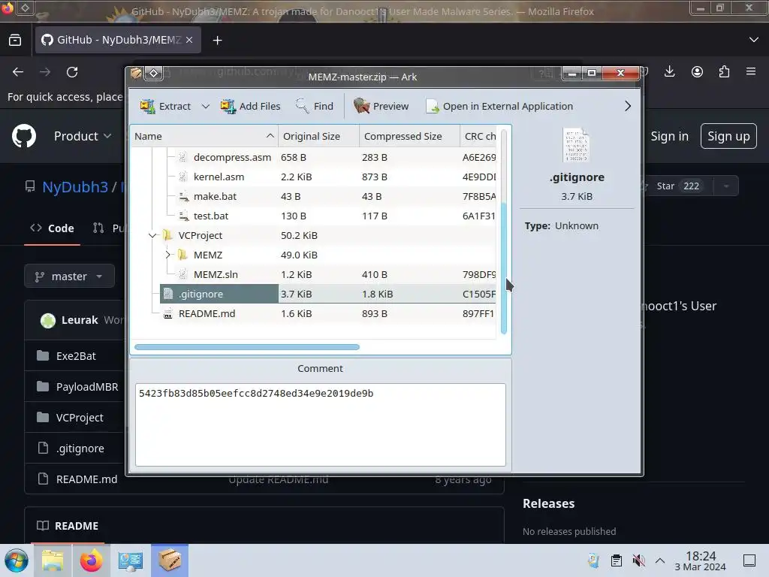Select kernel.asm in the archive list
The height and width of the screenshot is (577, 769).
tap(219, 177)
